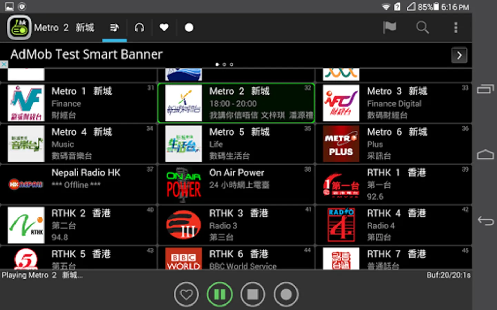This screenshot has height=310, width=497.
Task: Switch to the station playlist tab
Action: 114,28
